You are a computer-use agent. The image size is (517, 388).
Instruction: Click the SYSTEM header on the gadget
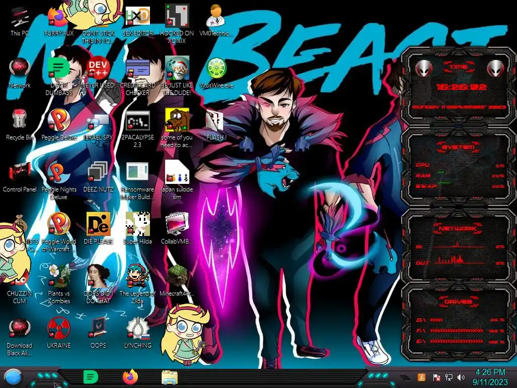tap(458, 147)
